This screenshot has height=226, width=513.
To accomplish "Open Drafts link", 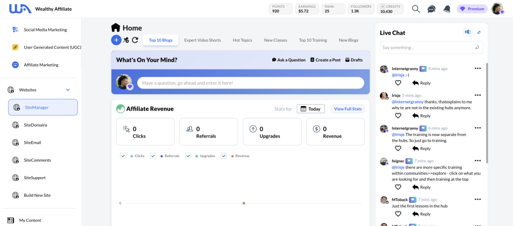I will tap(354, 60).
